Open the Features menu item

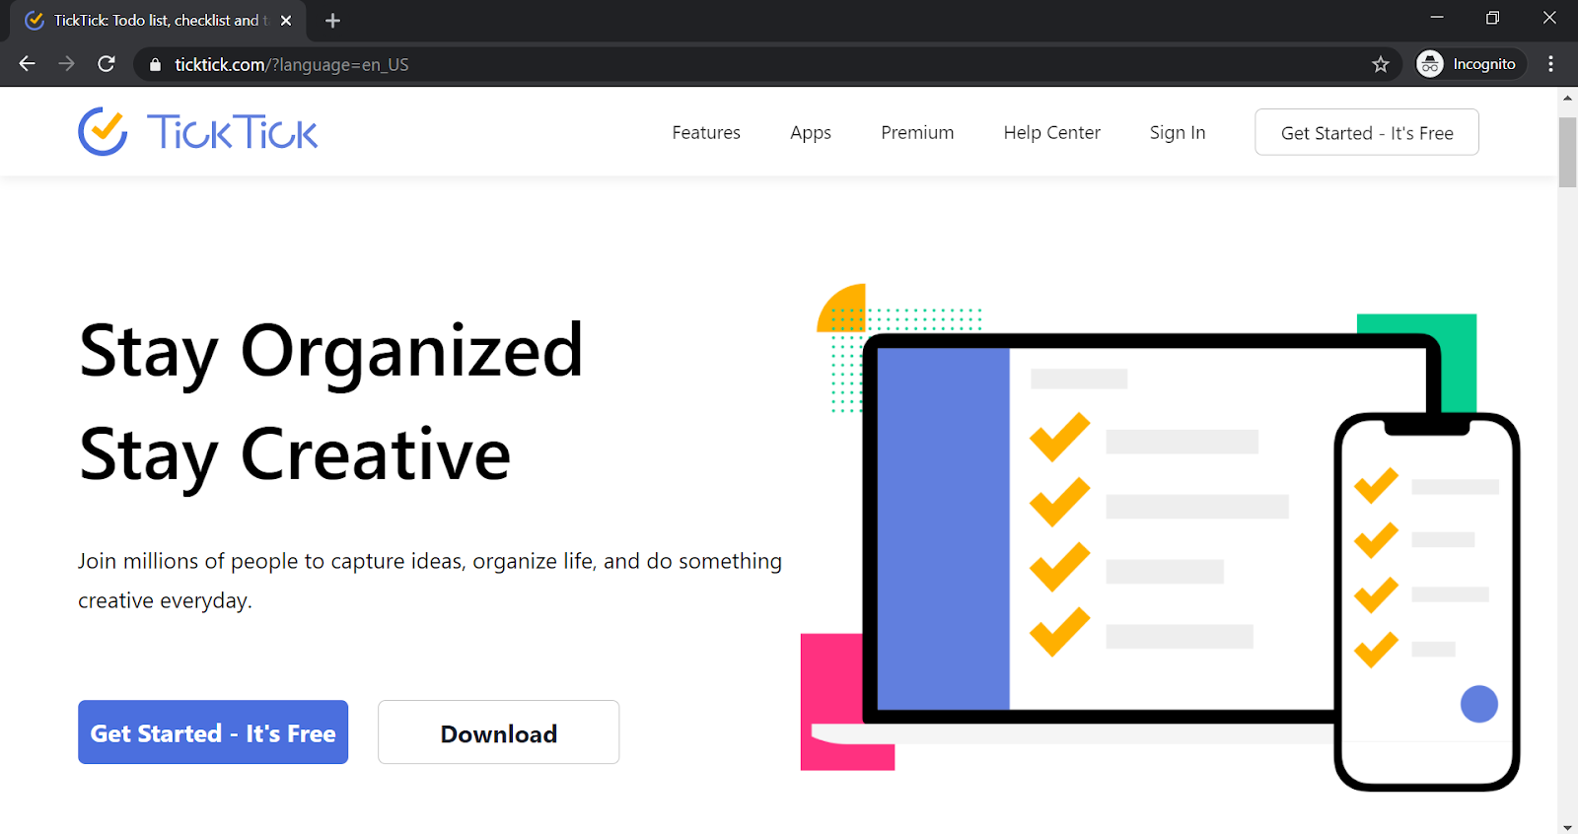706,132
